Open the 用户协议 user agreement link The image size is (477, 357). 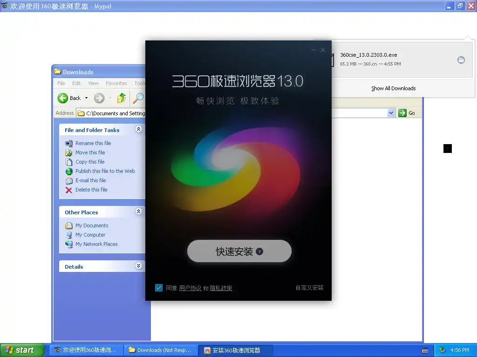pos(190,288)
